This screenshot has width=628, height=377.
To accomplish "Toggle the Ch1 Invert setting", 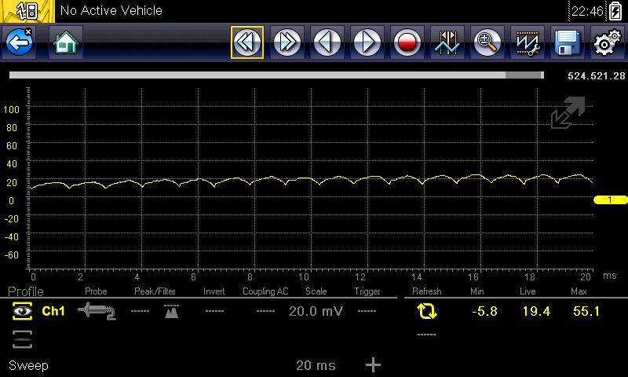I will click(214, 312).
